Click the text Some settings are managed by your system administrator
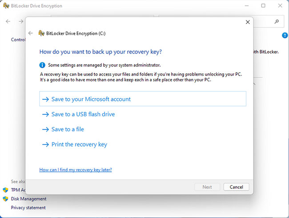This screenshot has width=289, height=218. coord(104,65)
